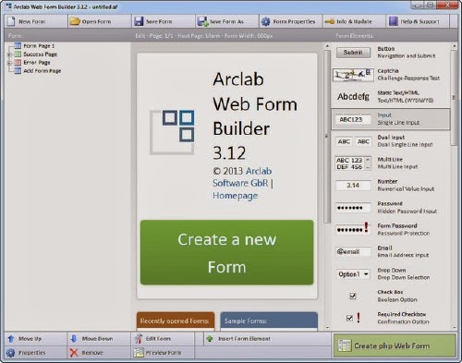Select the 3.14 Number element icon
Screen dimensions: 462x363
coord(353,186)
